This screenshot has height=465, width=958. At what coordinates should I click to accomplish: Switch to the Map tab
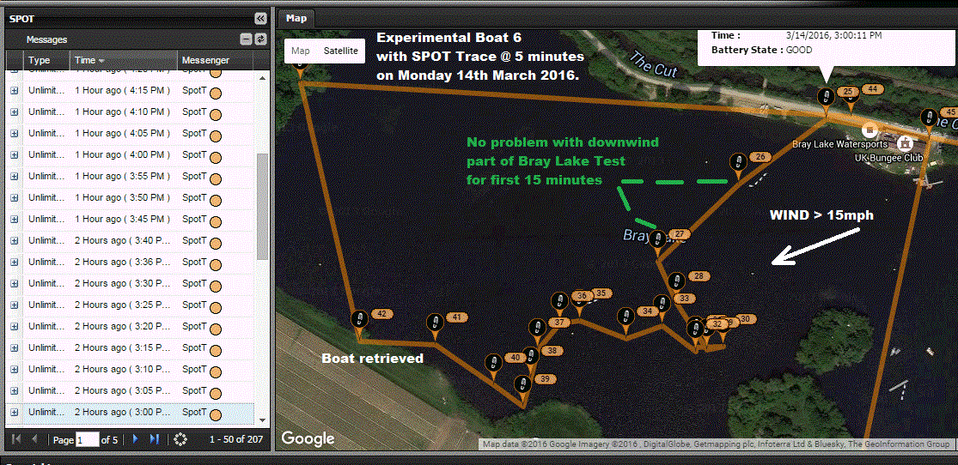click(296, 18)
